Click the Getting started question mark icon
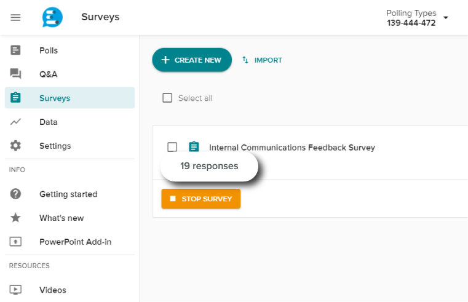This screenshot has height=302, width=468. pos(16,194)
